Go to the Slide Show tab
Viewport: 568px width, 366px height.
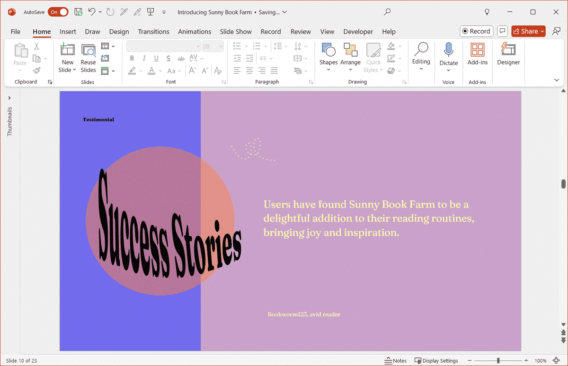236,32
